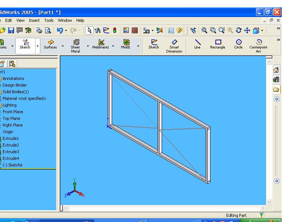Screen dimensions: 296x222
Task: Click the Print icon in toolbar
Action: tap(39, 31)
